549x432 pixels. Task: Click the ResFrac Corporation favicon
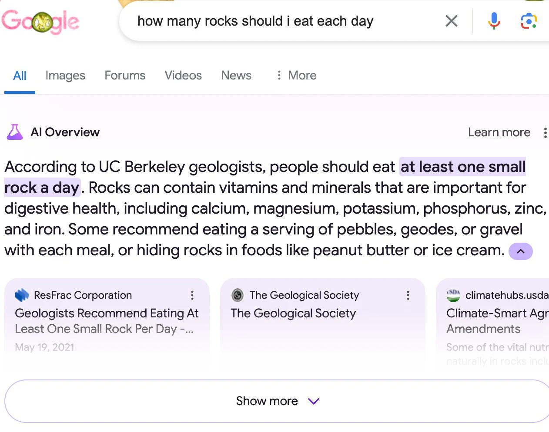[x=21, y=295]
